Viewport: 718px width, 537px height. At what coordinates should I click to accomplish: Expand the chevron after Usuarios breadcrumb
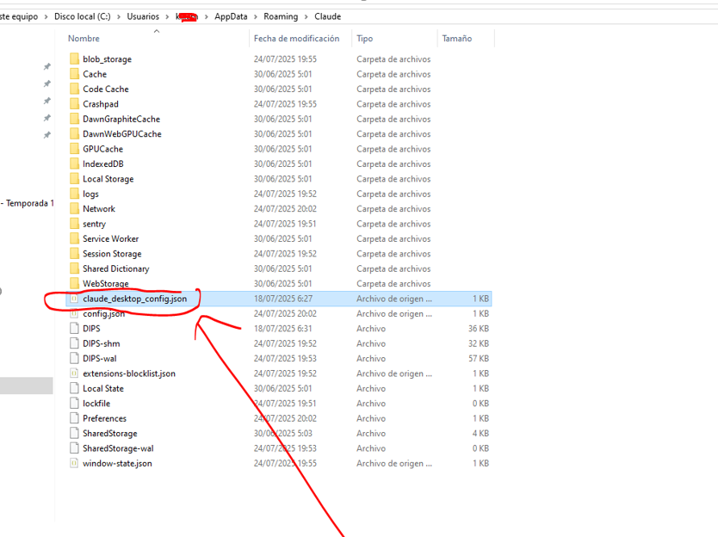click(166, 16)
